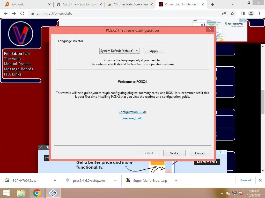Close the Chrome Web Store tab
This screenshot has width=265, height=198.
[152, 4]
